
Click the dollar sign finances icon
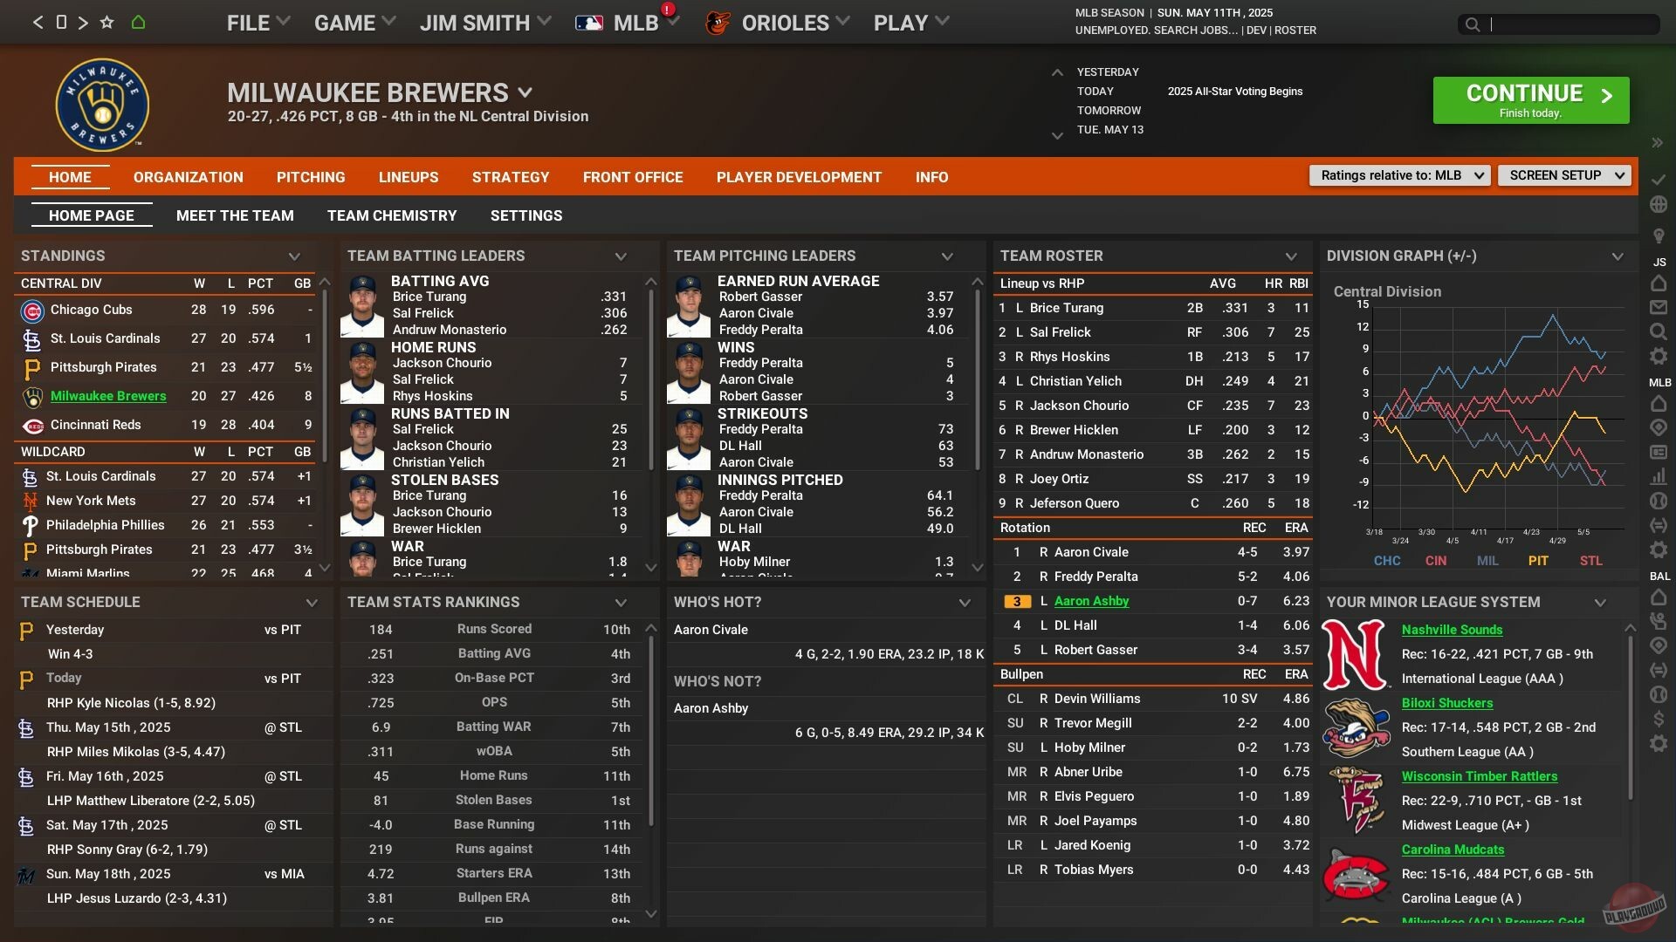[x=1659, y=720]
